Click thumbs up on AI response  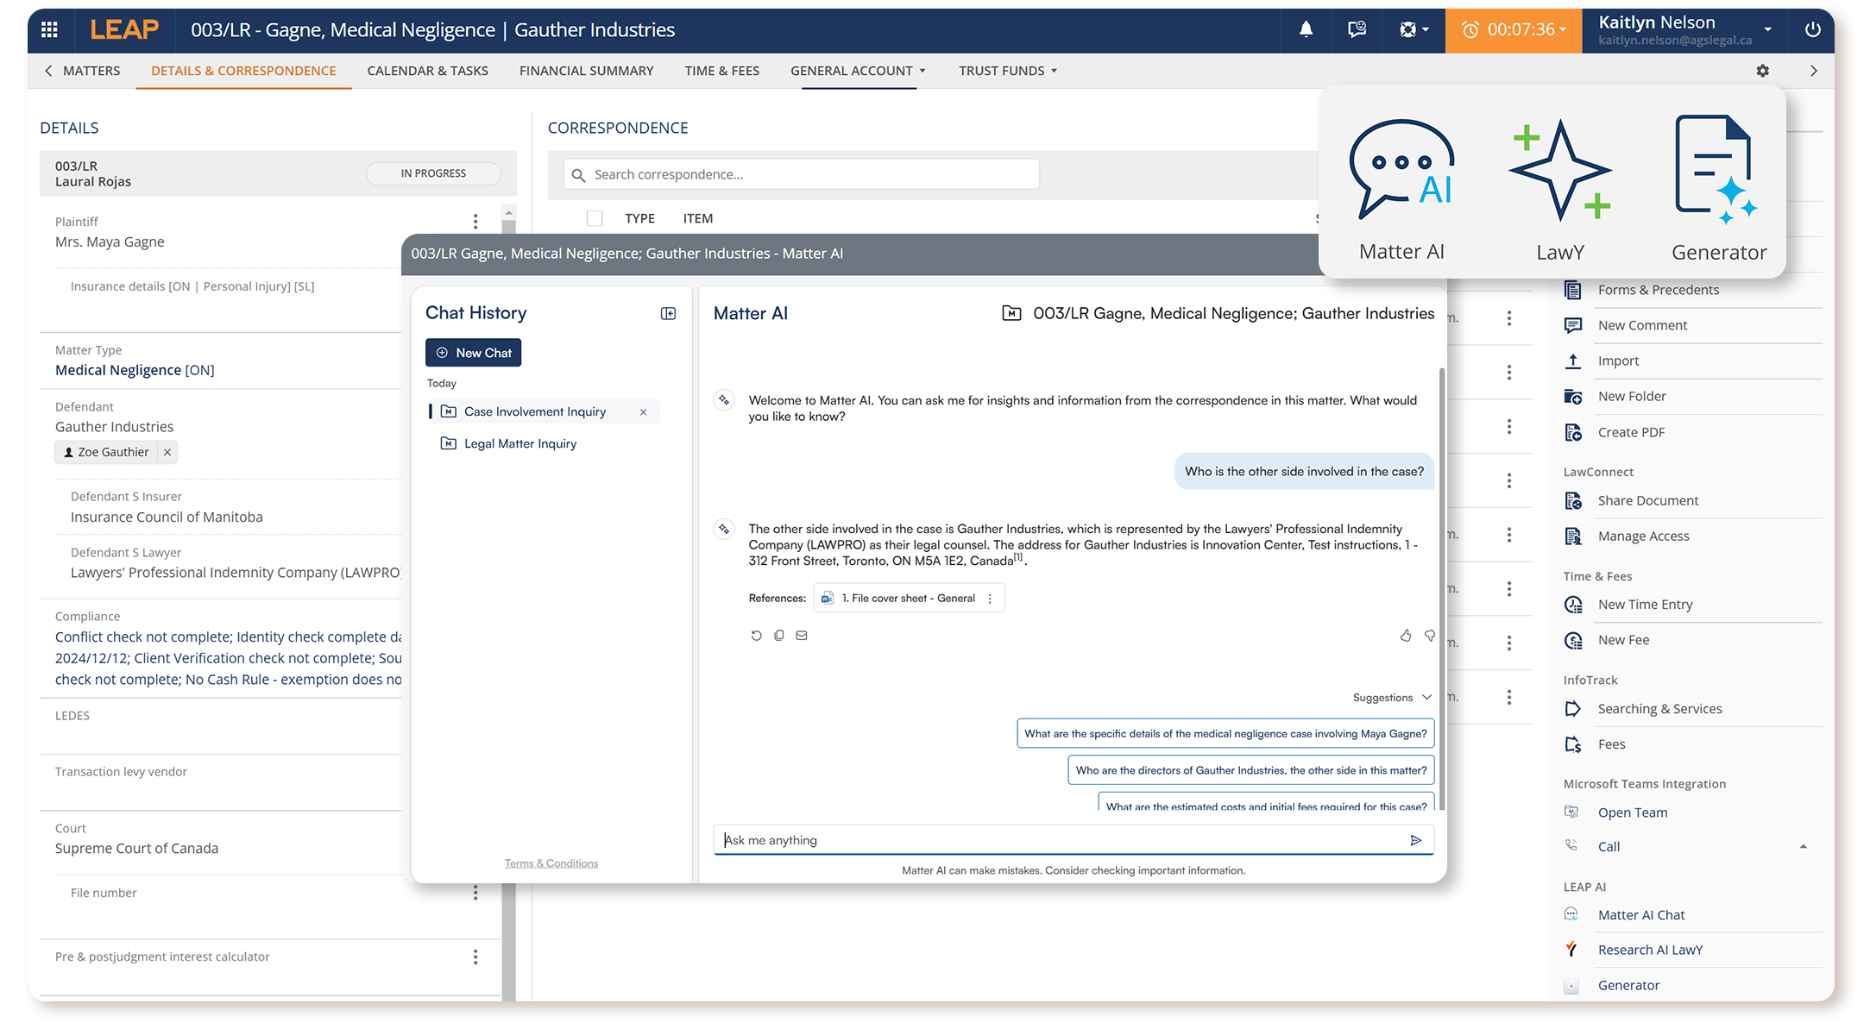(1406, 636)
